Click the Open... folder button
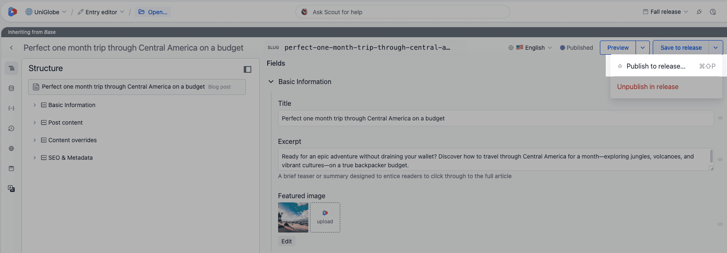Viewport: 727px width, 253px height. pos(153,12)
